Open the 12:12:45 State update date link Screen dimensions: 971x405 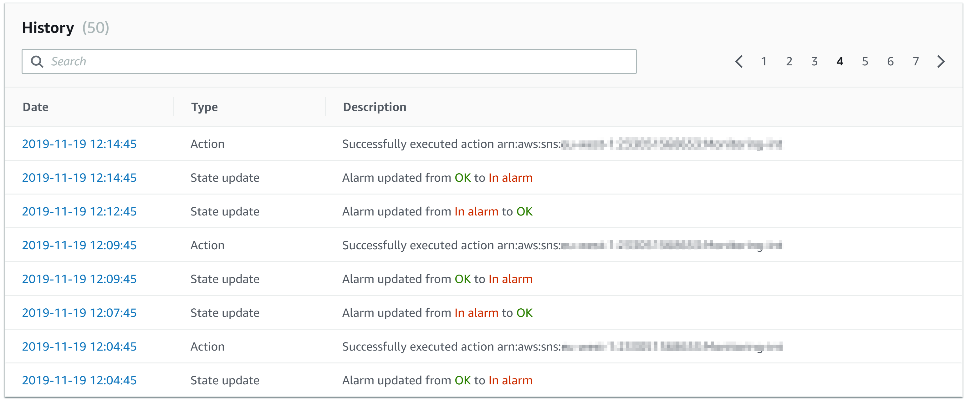pyautogui.click(x=79, y=211)
